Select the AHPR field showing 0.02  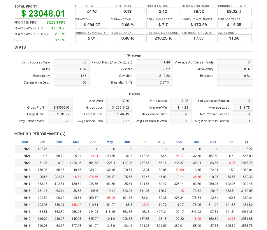coord(72,69)
